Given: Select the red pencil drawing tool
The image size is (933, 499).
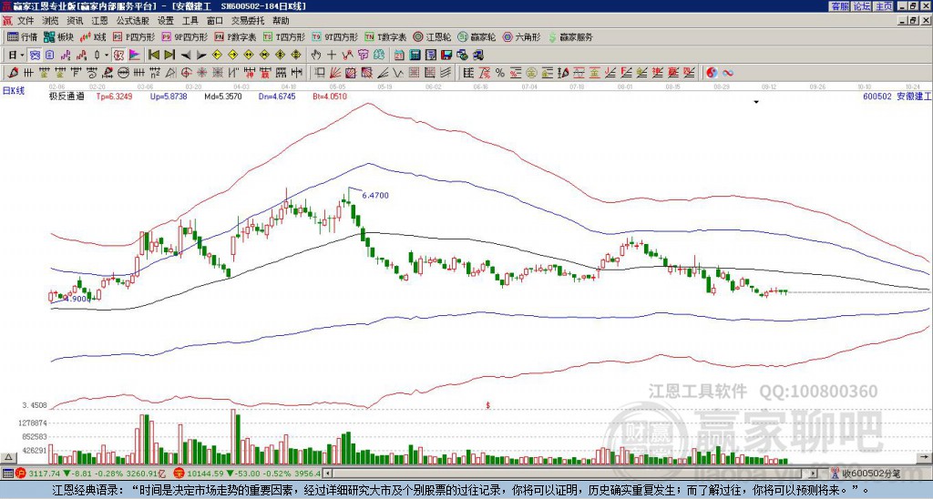Looking at the screenshot, I should (13, 73).
